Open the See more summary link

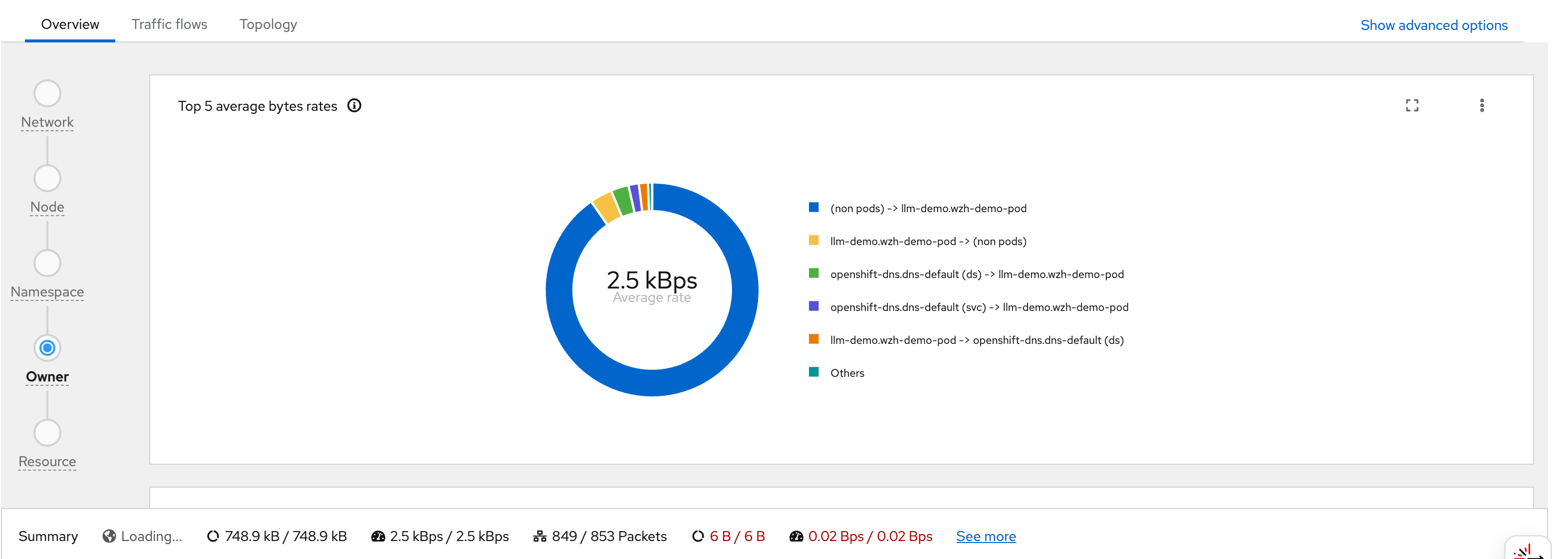(986, 536)
